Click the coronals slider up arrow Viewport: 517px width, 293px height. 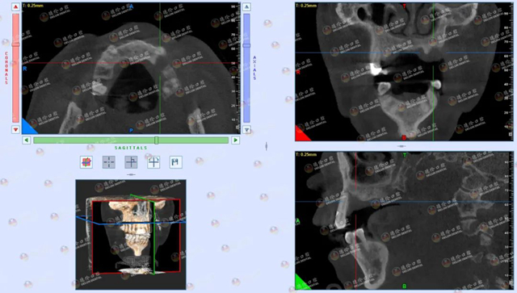15,7
